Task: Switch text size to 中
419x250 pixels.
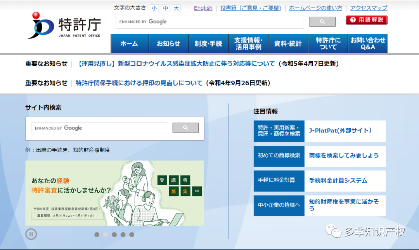Action: (x=165, y=8)
